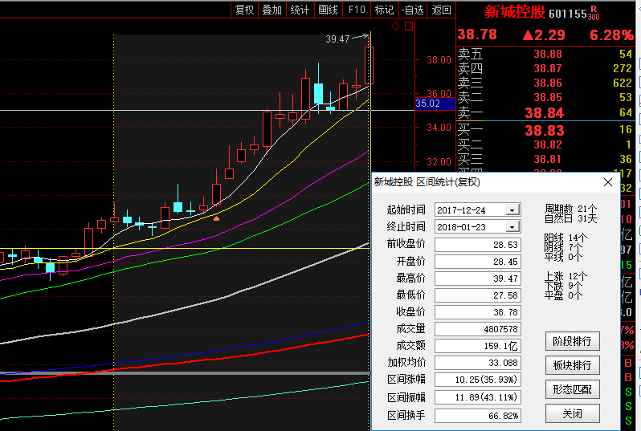The image size is (641, 431).
Task: Click the 最低价 value 27.58
Action: (478, 295)
